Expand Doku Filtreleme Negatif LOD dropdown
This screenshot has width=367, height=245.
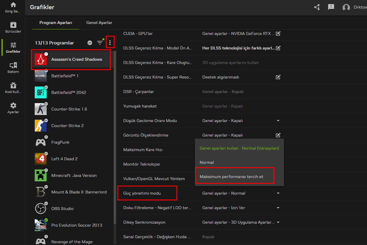278,208
